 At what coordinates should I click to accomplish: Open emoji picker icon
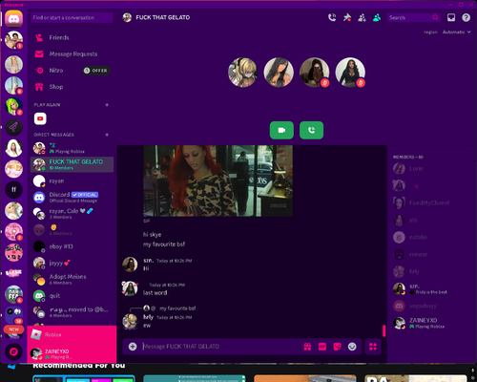(352, 347)
